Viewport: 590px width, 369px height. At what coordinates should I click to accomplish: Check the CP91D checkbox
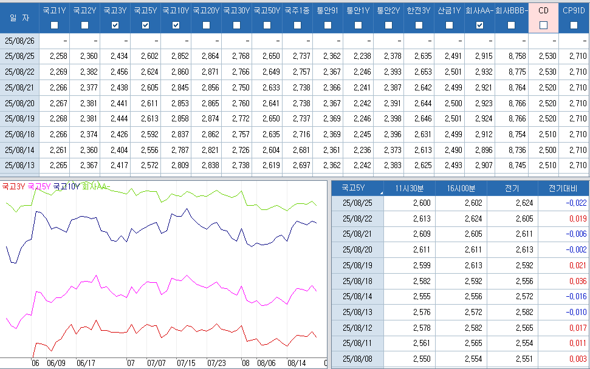click(x=574, y=25)
